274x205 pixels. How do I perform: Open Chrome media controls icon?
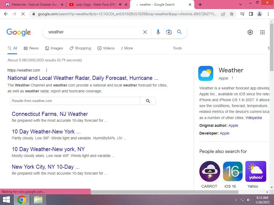242,14
